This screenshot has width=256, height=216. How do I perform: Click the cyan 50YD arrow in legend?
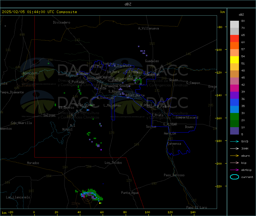(x=234, y=141)
